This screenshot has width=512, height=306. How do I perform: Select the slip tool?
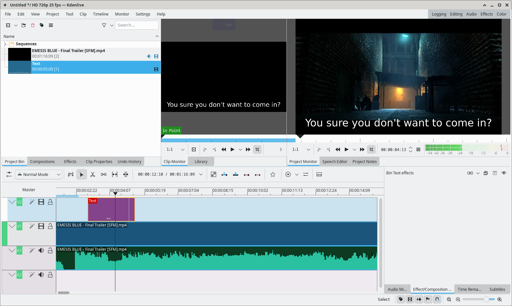[x=115, y=174]
